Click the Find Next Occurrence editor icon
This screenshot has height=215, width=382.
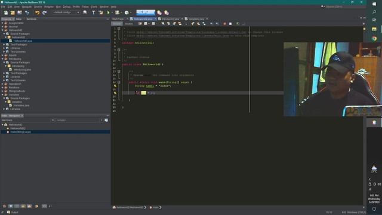(174, 24)
